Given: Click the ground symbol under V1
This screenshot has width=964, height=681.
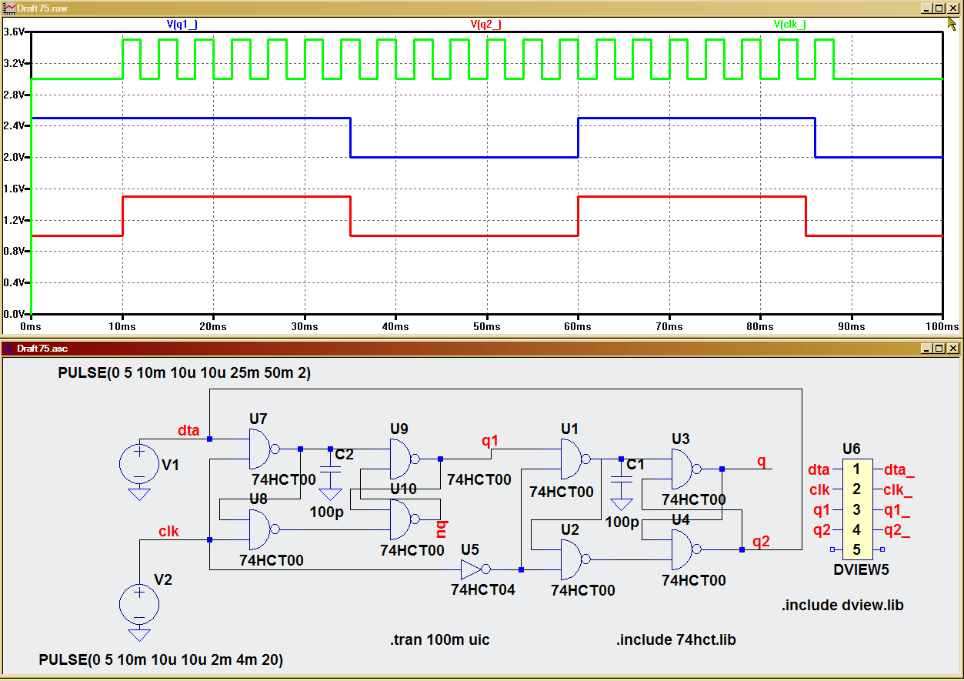Looking at the screenshot, I should (x=139, y=495).
